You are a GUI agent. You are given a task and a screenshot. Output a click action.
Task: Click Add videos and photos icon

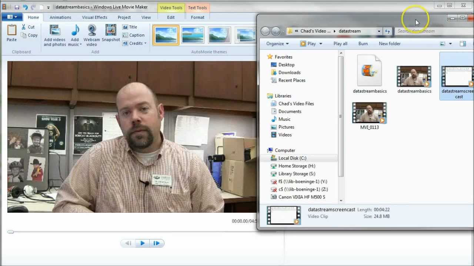[x=54, y=31]
